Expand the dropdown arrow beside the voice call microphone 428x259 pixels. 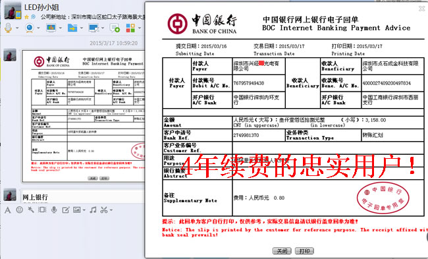(x=17, y=28)
